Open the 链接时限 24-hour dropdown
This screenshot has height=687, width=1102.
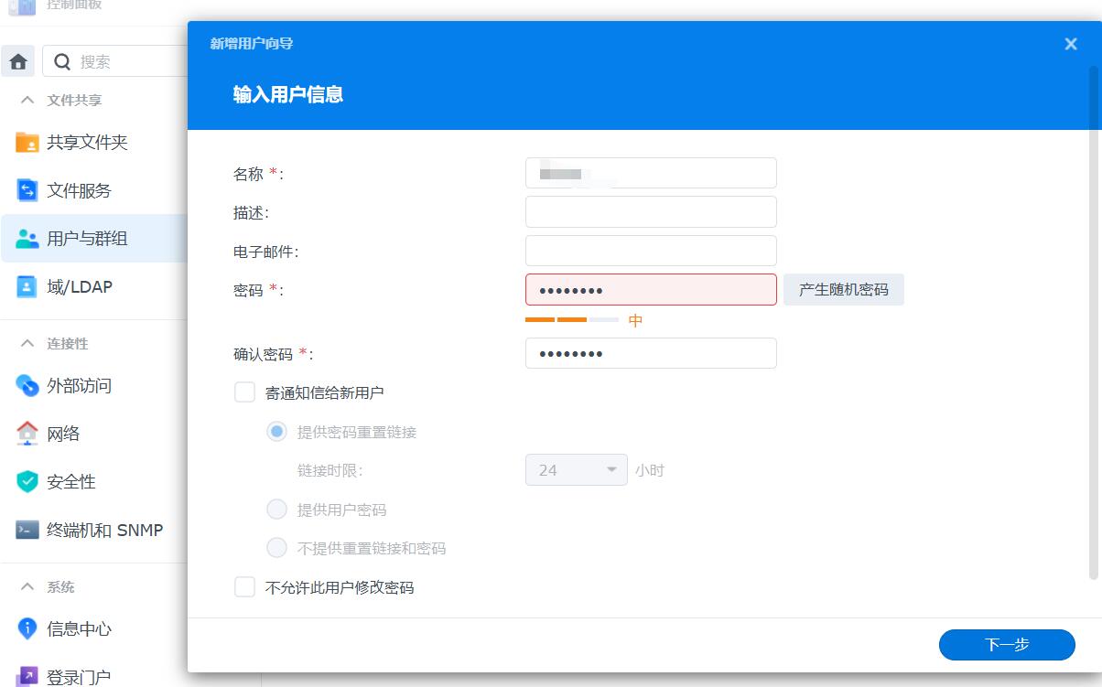tap(576, 470)
